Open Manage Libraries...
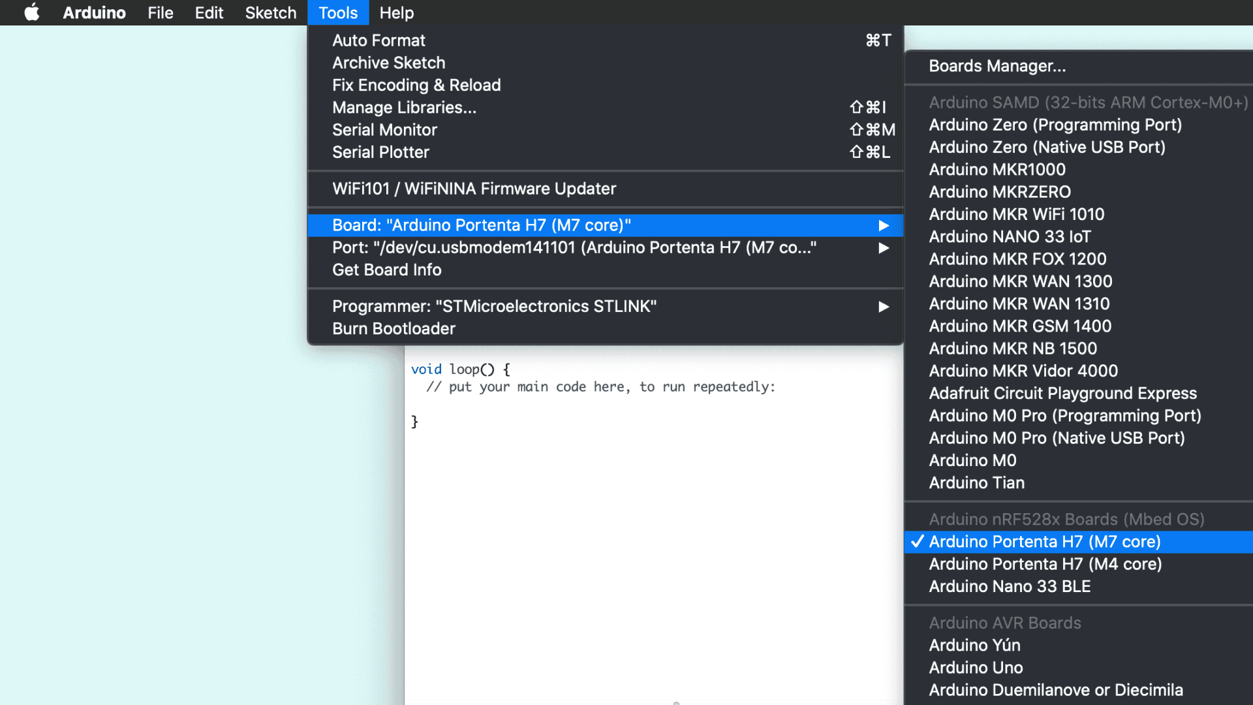This screenshot has height=705, width=1253. pos(404,108)
